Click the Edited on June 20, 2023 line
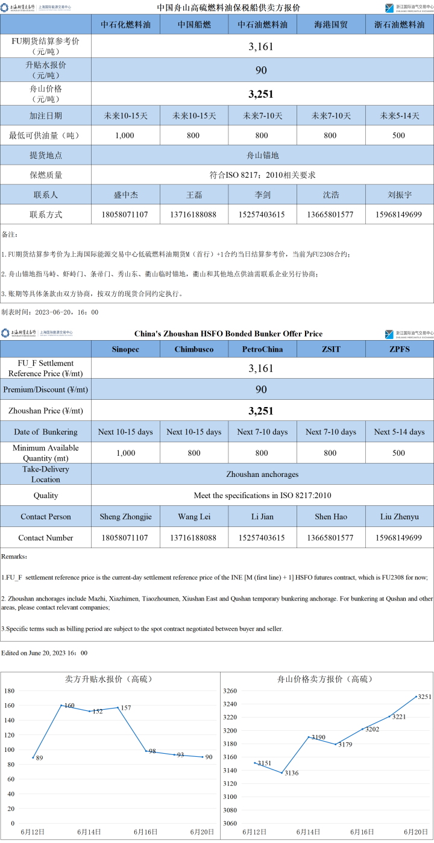Screen dimensions: 434x843 [45, 652]
